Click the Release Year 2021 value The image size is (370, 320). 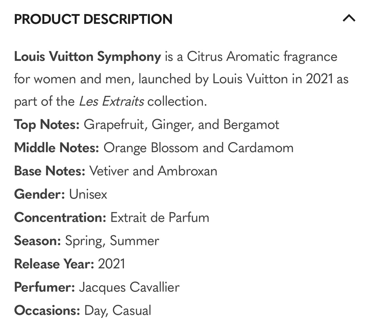112,264
